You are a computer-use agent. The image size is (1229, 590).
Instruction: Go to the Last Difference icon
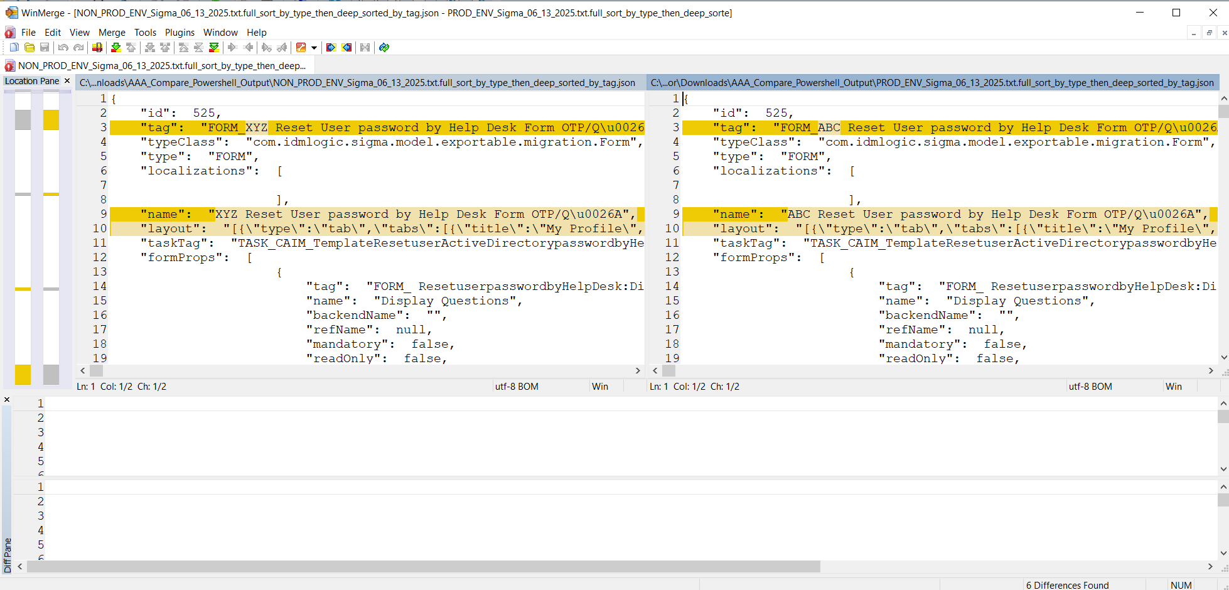tap(214, 48)
